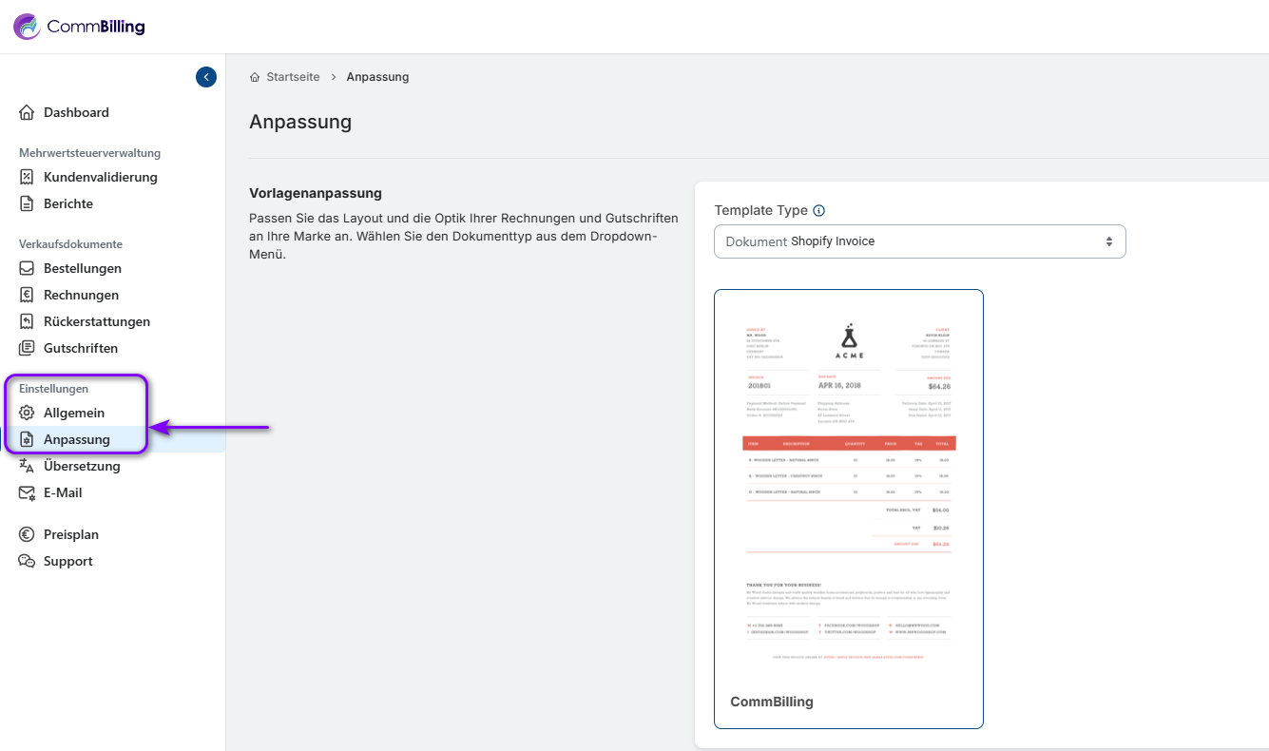
Task: Click the Bestellungen inbox icon
Action: click(x=27, y=268)
